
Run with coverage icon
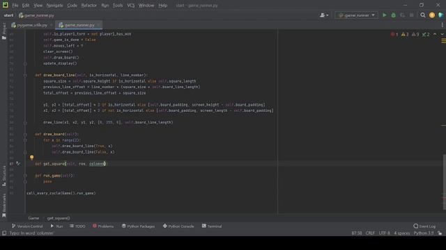point(403,15)
